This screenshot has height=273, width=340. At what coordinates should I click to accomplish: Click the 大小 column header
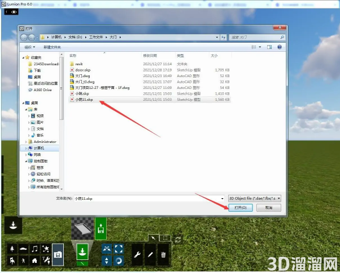pyautogui.click(x=220, y=56)
